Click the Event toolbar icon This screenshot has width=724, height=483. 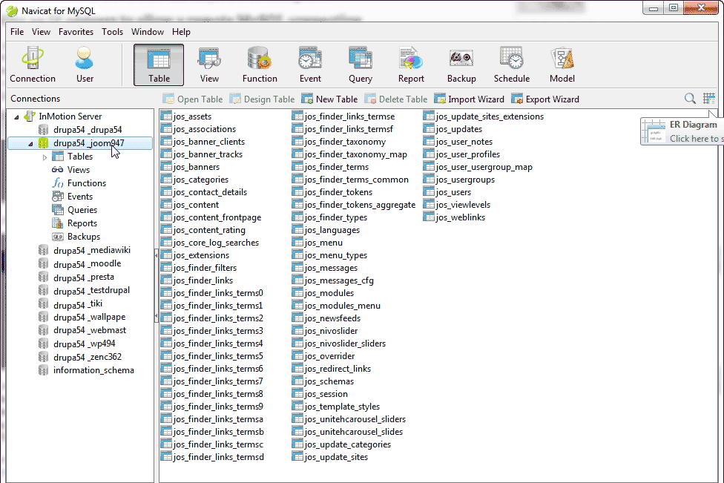pyautogui.click(x=310, y=65)
